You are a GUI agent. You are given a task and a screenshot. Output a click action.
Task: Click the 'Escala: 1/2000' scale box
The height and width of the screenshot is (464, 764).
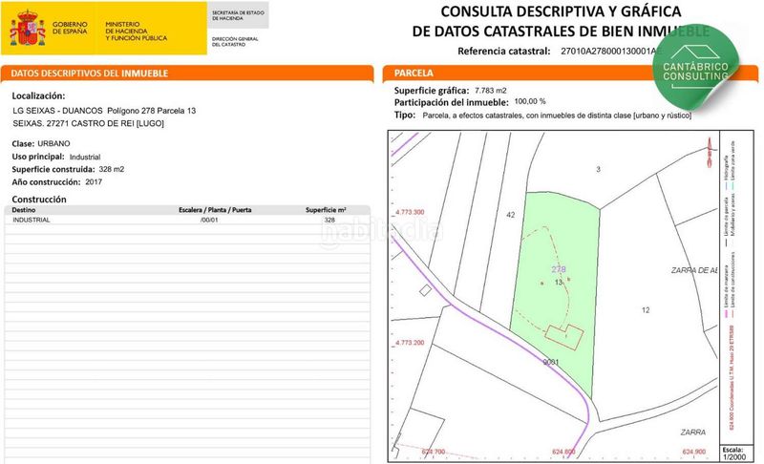pos(736,453)
